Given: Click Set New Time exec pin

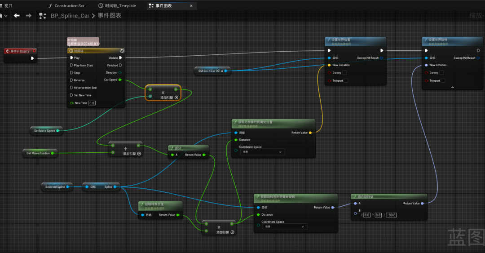Looking at the screenshot, I should coord(71,95).
